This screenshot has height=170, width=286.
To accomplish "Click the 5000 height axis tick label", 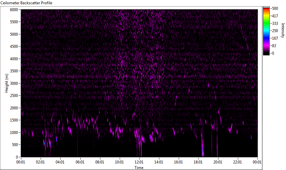I will tap(14, 34).
